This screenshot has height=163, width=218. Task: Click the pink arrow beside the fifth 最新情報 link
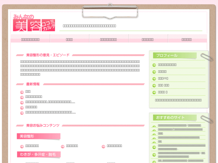22,113
